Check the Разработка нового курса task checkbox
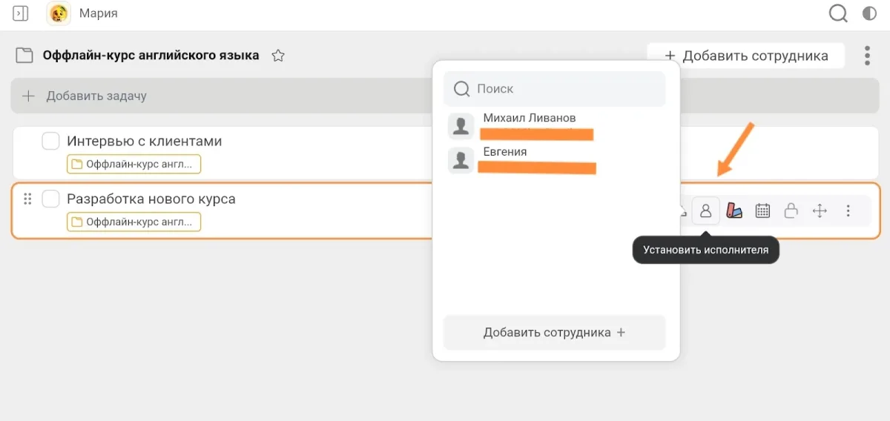This screenshot has height=421, width=890. point(50,199)
